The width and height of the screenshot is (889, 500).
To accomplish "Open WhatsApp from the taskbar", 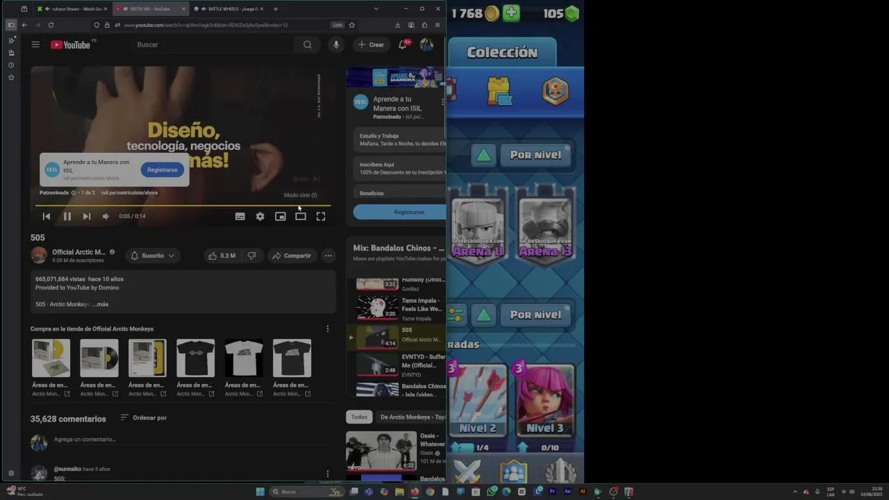I will click(492, 492).
